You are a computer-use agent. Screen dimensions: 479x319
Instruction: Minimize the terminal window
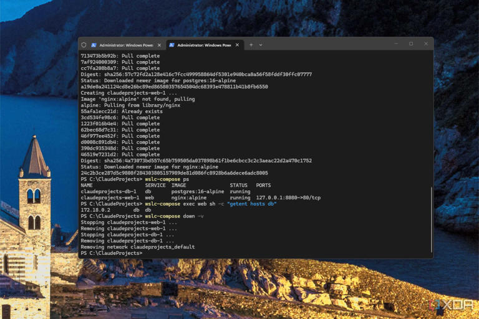coord(396,44)
